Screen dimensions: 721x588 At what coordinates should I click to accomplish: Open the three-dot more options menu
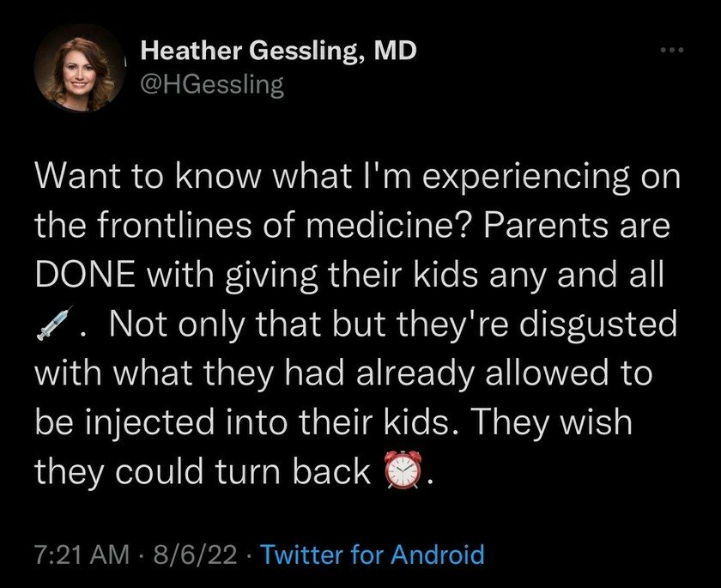[668, 52]
